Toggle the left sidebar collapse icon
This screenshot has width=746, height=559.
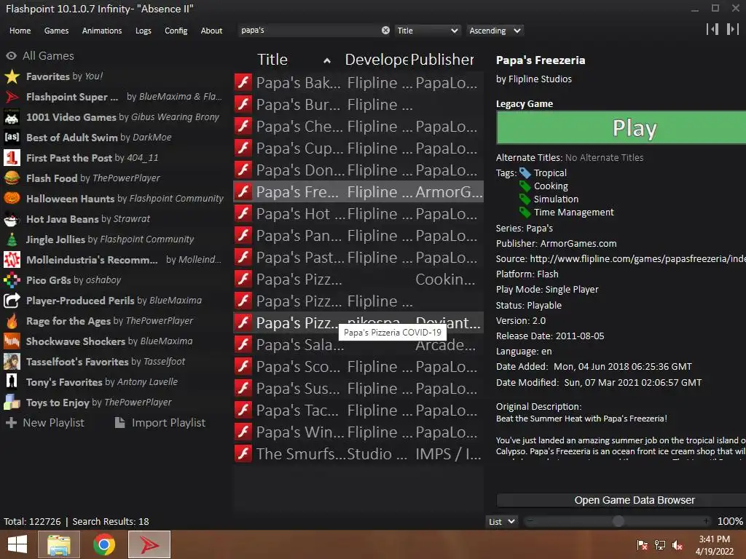click(712, 29)
